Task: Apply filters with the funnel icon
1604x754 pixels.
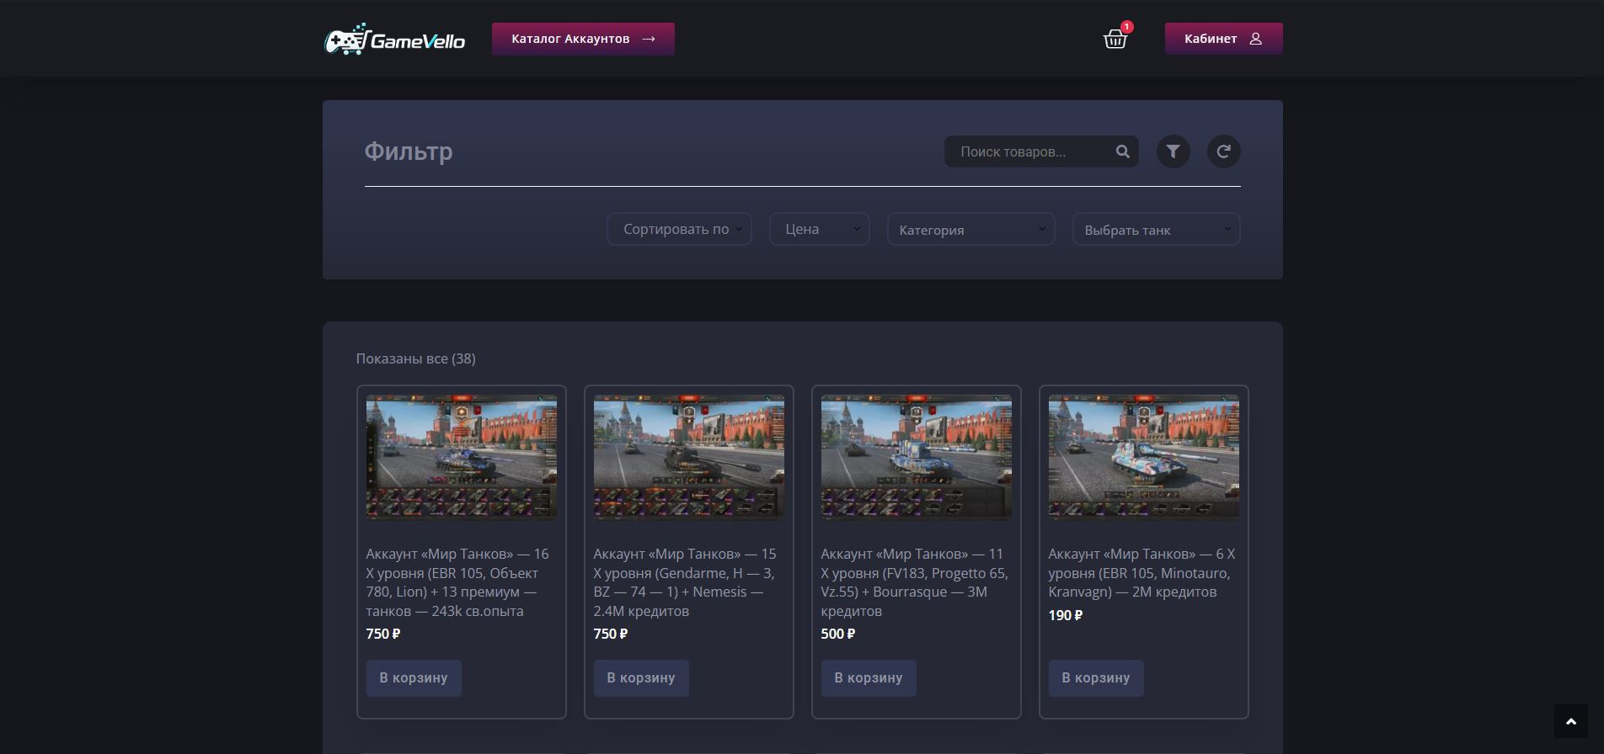Action: pyautogui.click(x=1173, y=151)
